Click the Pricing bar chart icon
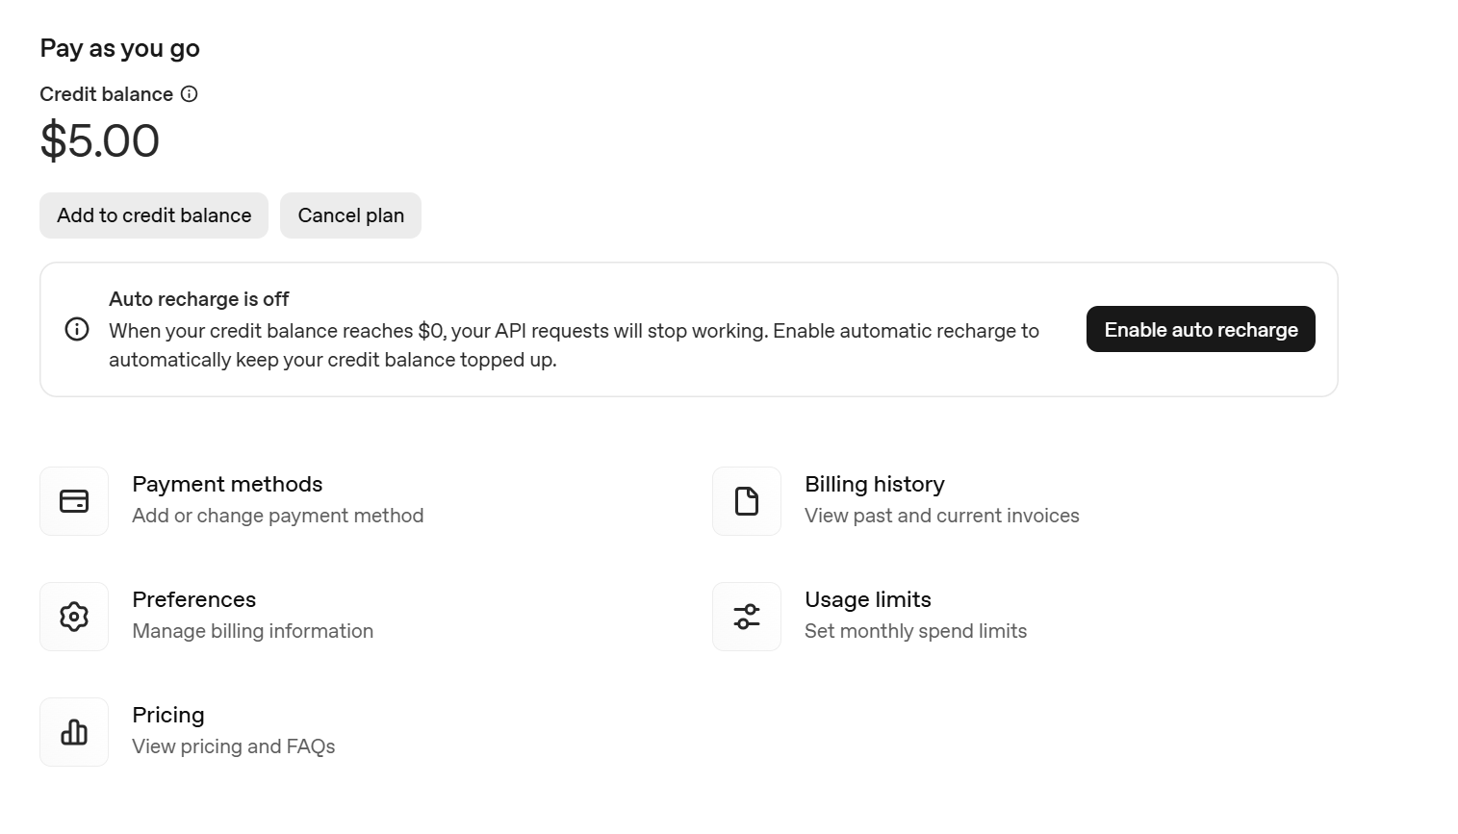This screenshot has width=1458, height=834. tap(74, 732)
